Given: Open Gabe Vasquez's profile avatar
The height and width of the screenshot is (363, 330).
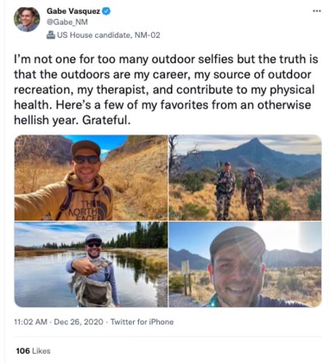Looking at the screenshot, I should pos(26,20).
